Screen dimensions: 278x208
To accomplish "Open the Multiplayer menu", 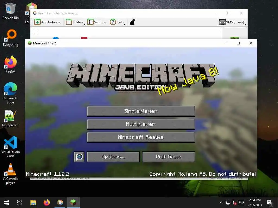I will [x=141, y=124].
